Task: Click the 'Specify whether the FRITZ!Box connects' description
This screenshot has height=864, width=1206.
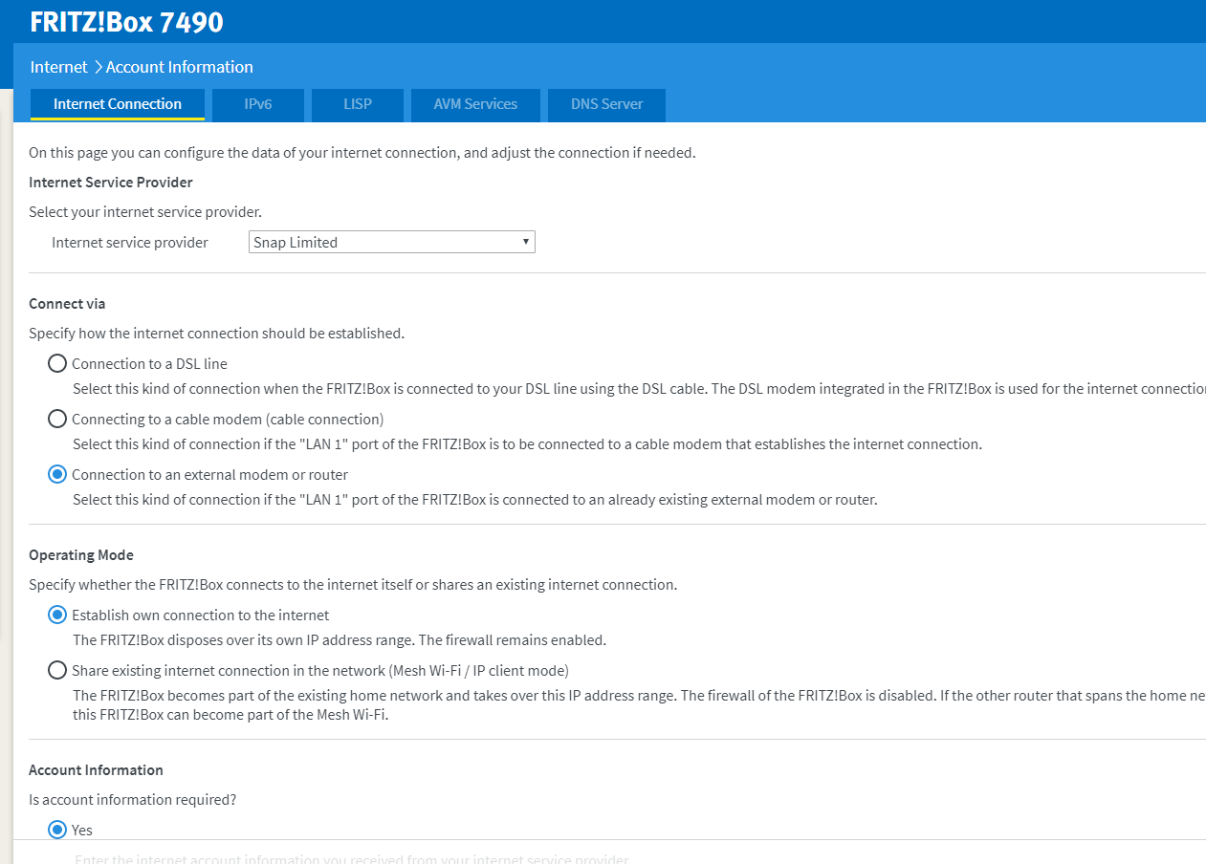Action: (353, 585)
